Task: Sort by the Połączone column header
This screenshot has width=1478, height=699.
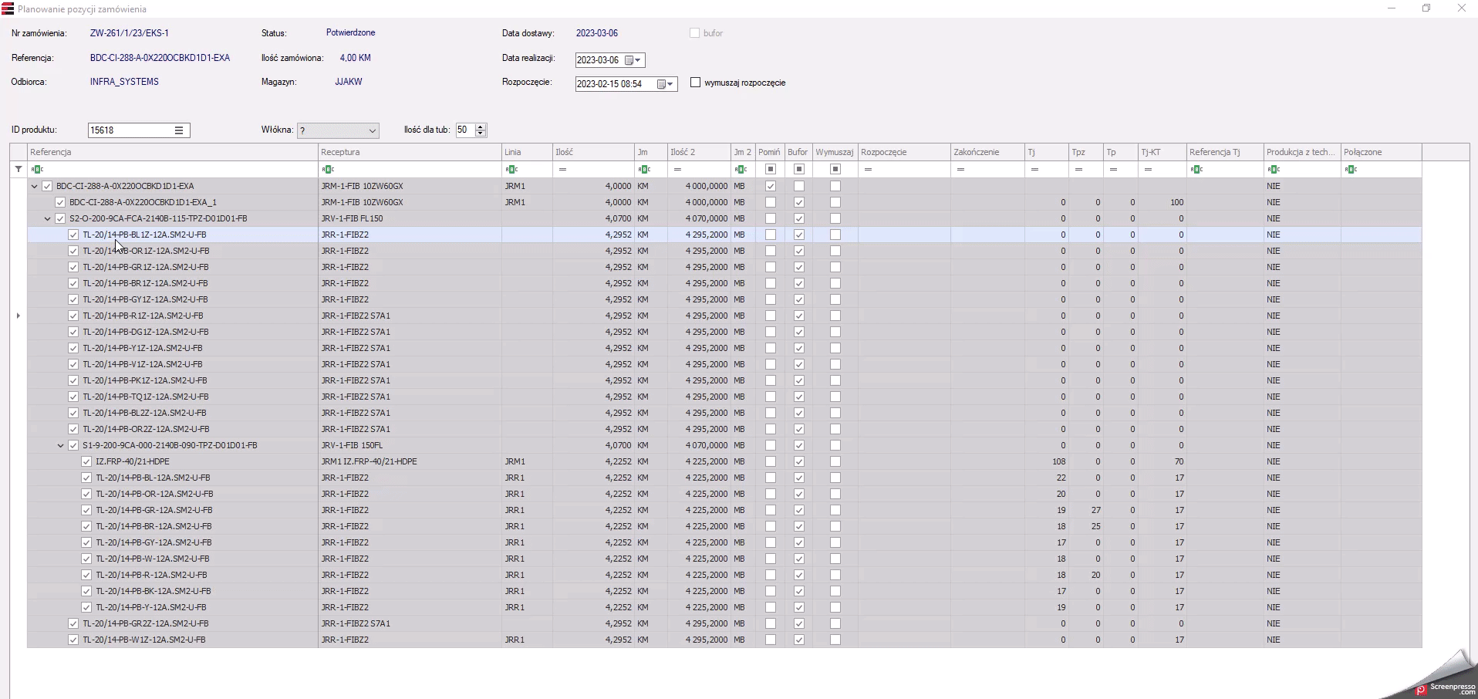Action: (x=1381, y=152)
